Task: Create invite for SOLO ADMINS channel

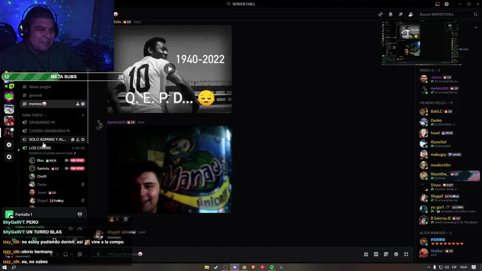Action: [x=78, y=140]
